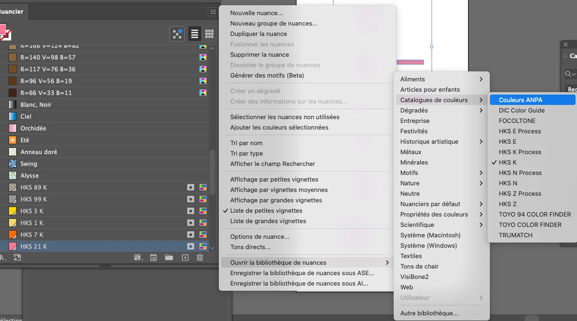Select the Orchidée gradient swatch
Screen dimensions: 577x321
(13, 128)
